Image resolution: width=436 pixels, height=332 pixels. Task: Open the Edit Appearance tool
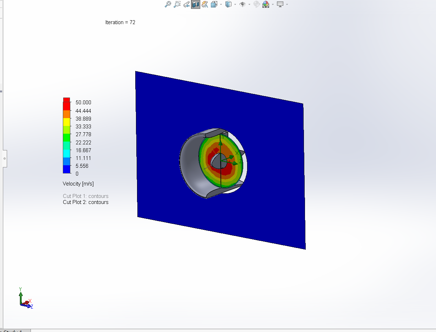coord(257,4)
